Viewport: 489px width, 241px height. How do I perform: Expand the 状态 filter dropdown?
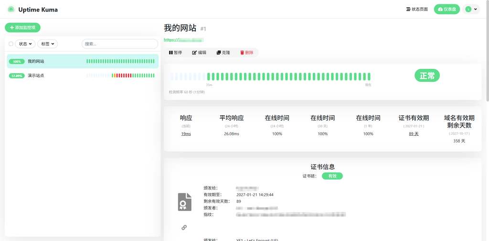25,44
